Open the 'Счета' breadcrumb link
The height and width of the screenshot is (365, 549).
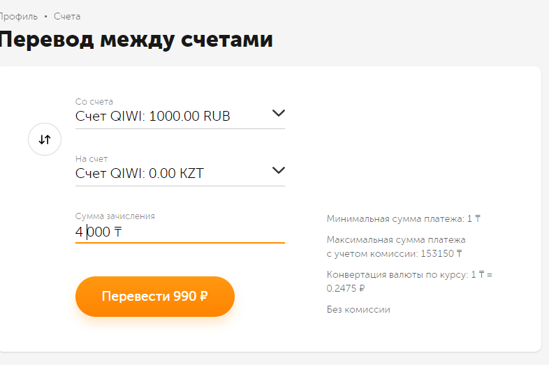(67, 16)
